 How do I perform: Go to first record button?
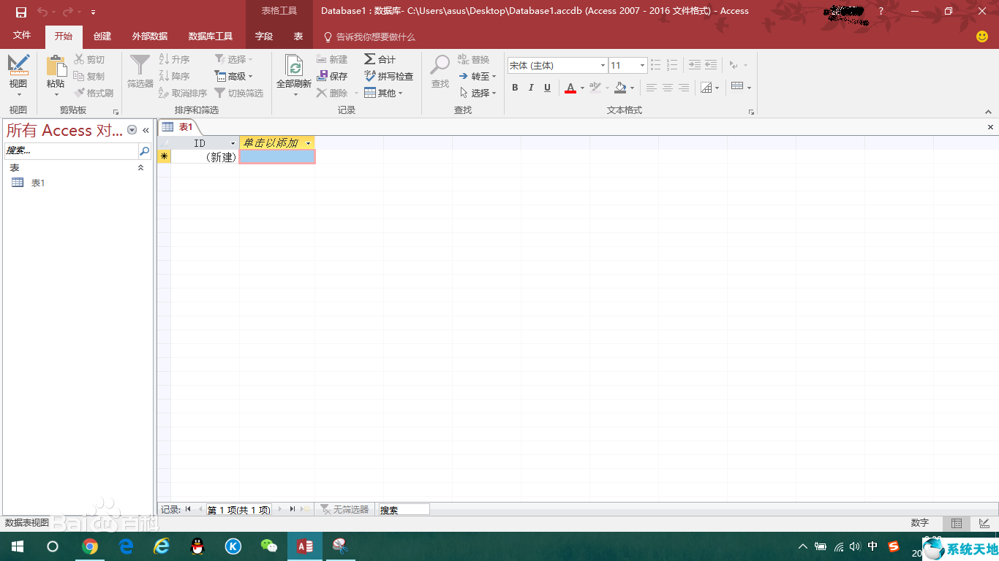tap(188, 509)
